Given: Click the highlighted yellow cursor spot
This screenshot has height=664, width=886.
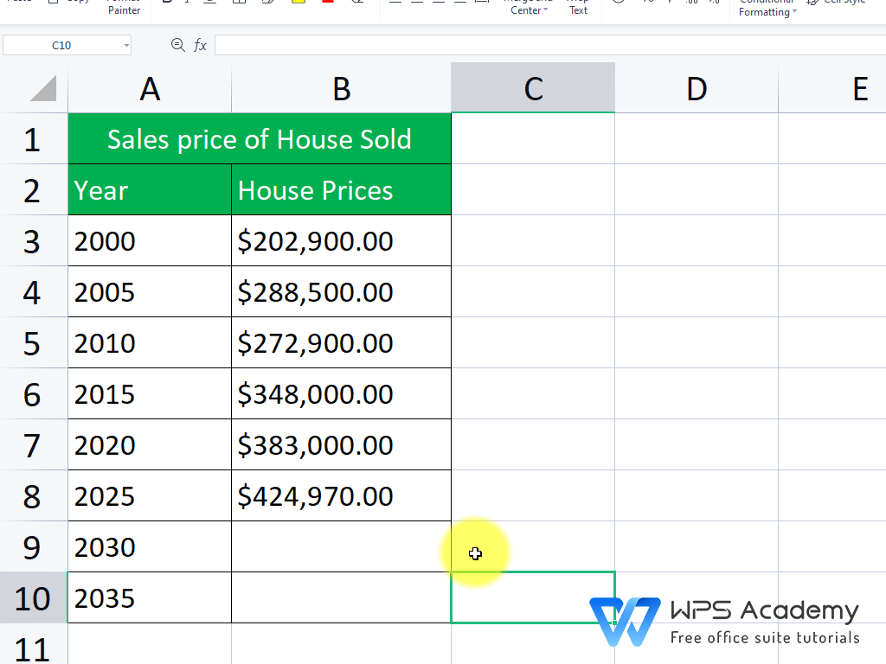Looking at the screenshot, I should click(x=476, y=552).
